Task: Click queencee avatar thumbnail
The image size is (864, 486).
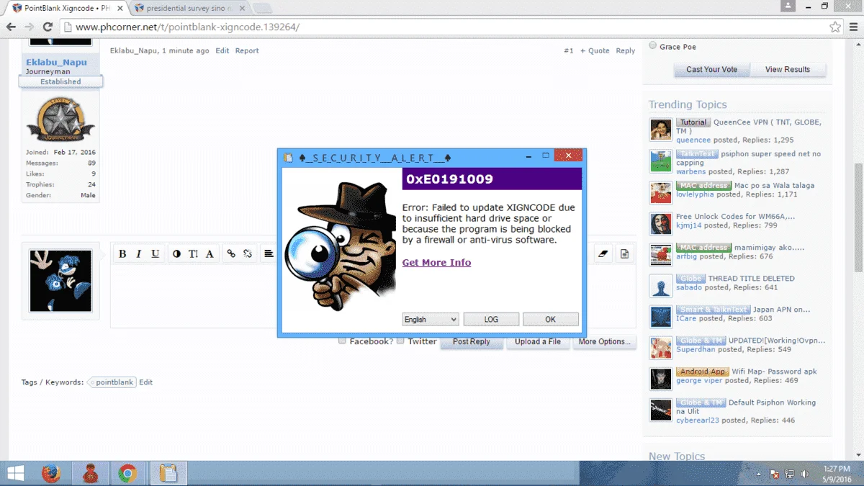Action: [661, 130]
